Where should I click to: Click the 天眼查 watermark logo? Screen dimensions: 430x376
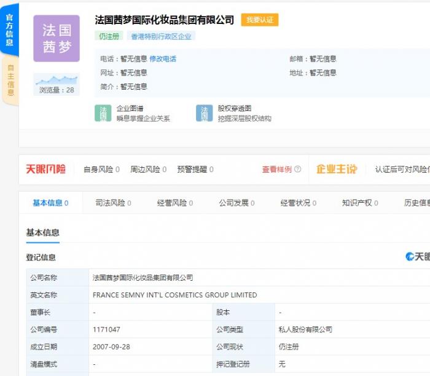point(418,256)
